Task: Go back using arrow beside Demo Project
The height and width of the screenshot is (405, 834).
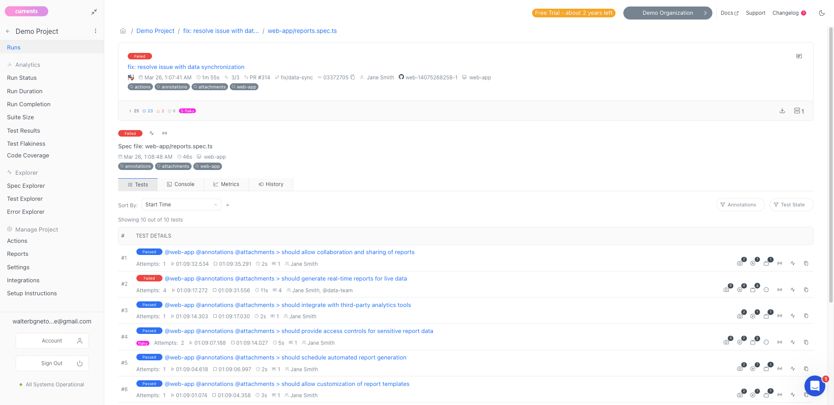Action: click(8, 31)
